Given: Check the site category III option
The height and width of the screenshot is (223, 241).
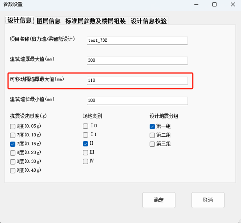Looking at the screenshot, I should tap(86, 152).
